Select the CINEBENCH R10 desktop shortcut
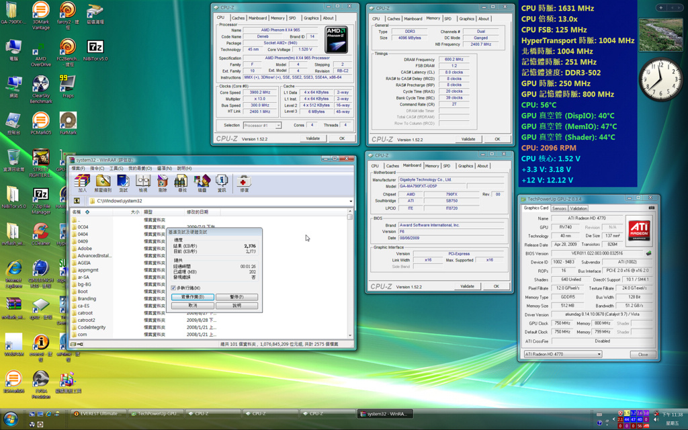Image resolution: width=688 pixels, height=430 pixels. pyautogui.click(x=41, y=274)
